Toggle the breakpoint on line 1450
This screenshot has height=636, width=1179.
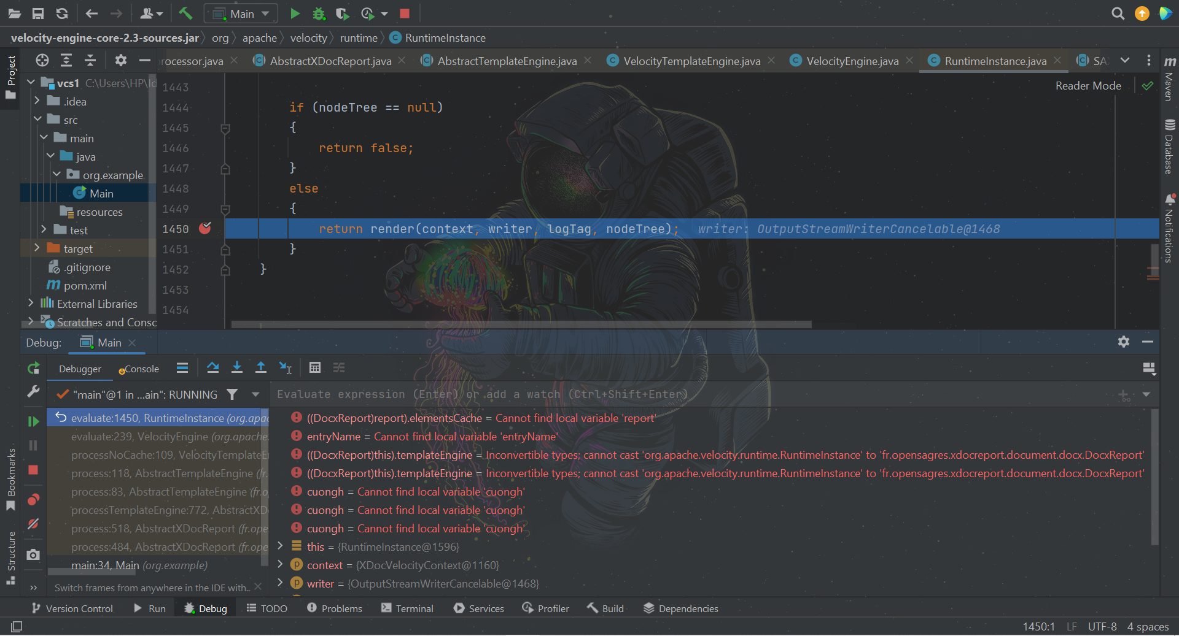[205, 228]
